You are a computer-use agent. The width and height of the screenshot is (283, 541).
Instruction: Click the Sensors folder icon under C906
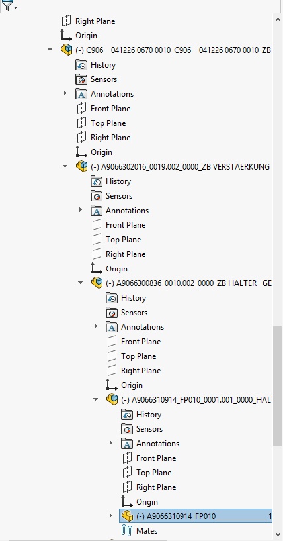tap(81, 79)
